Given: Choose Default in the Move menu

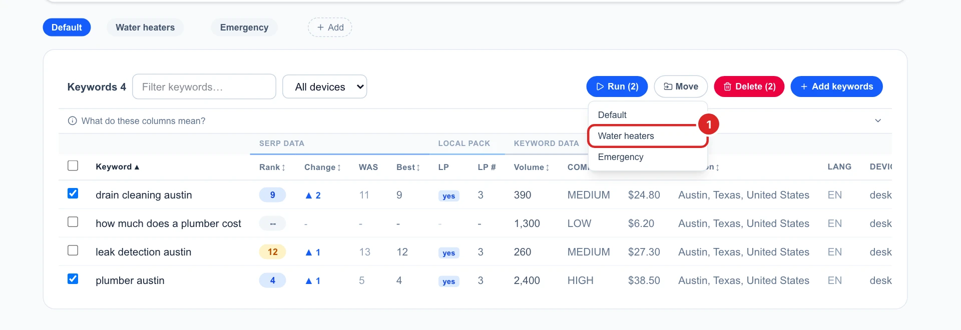Looking at the screenshot, I should tap(648, 115).
